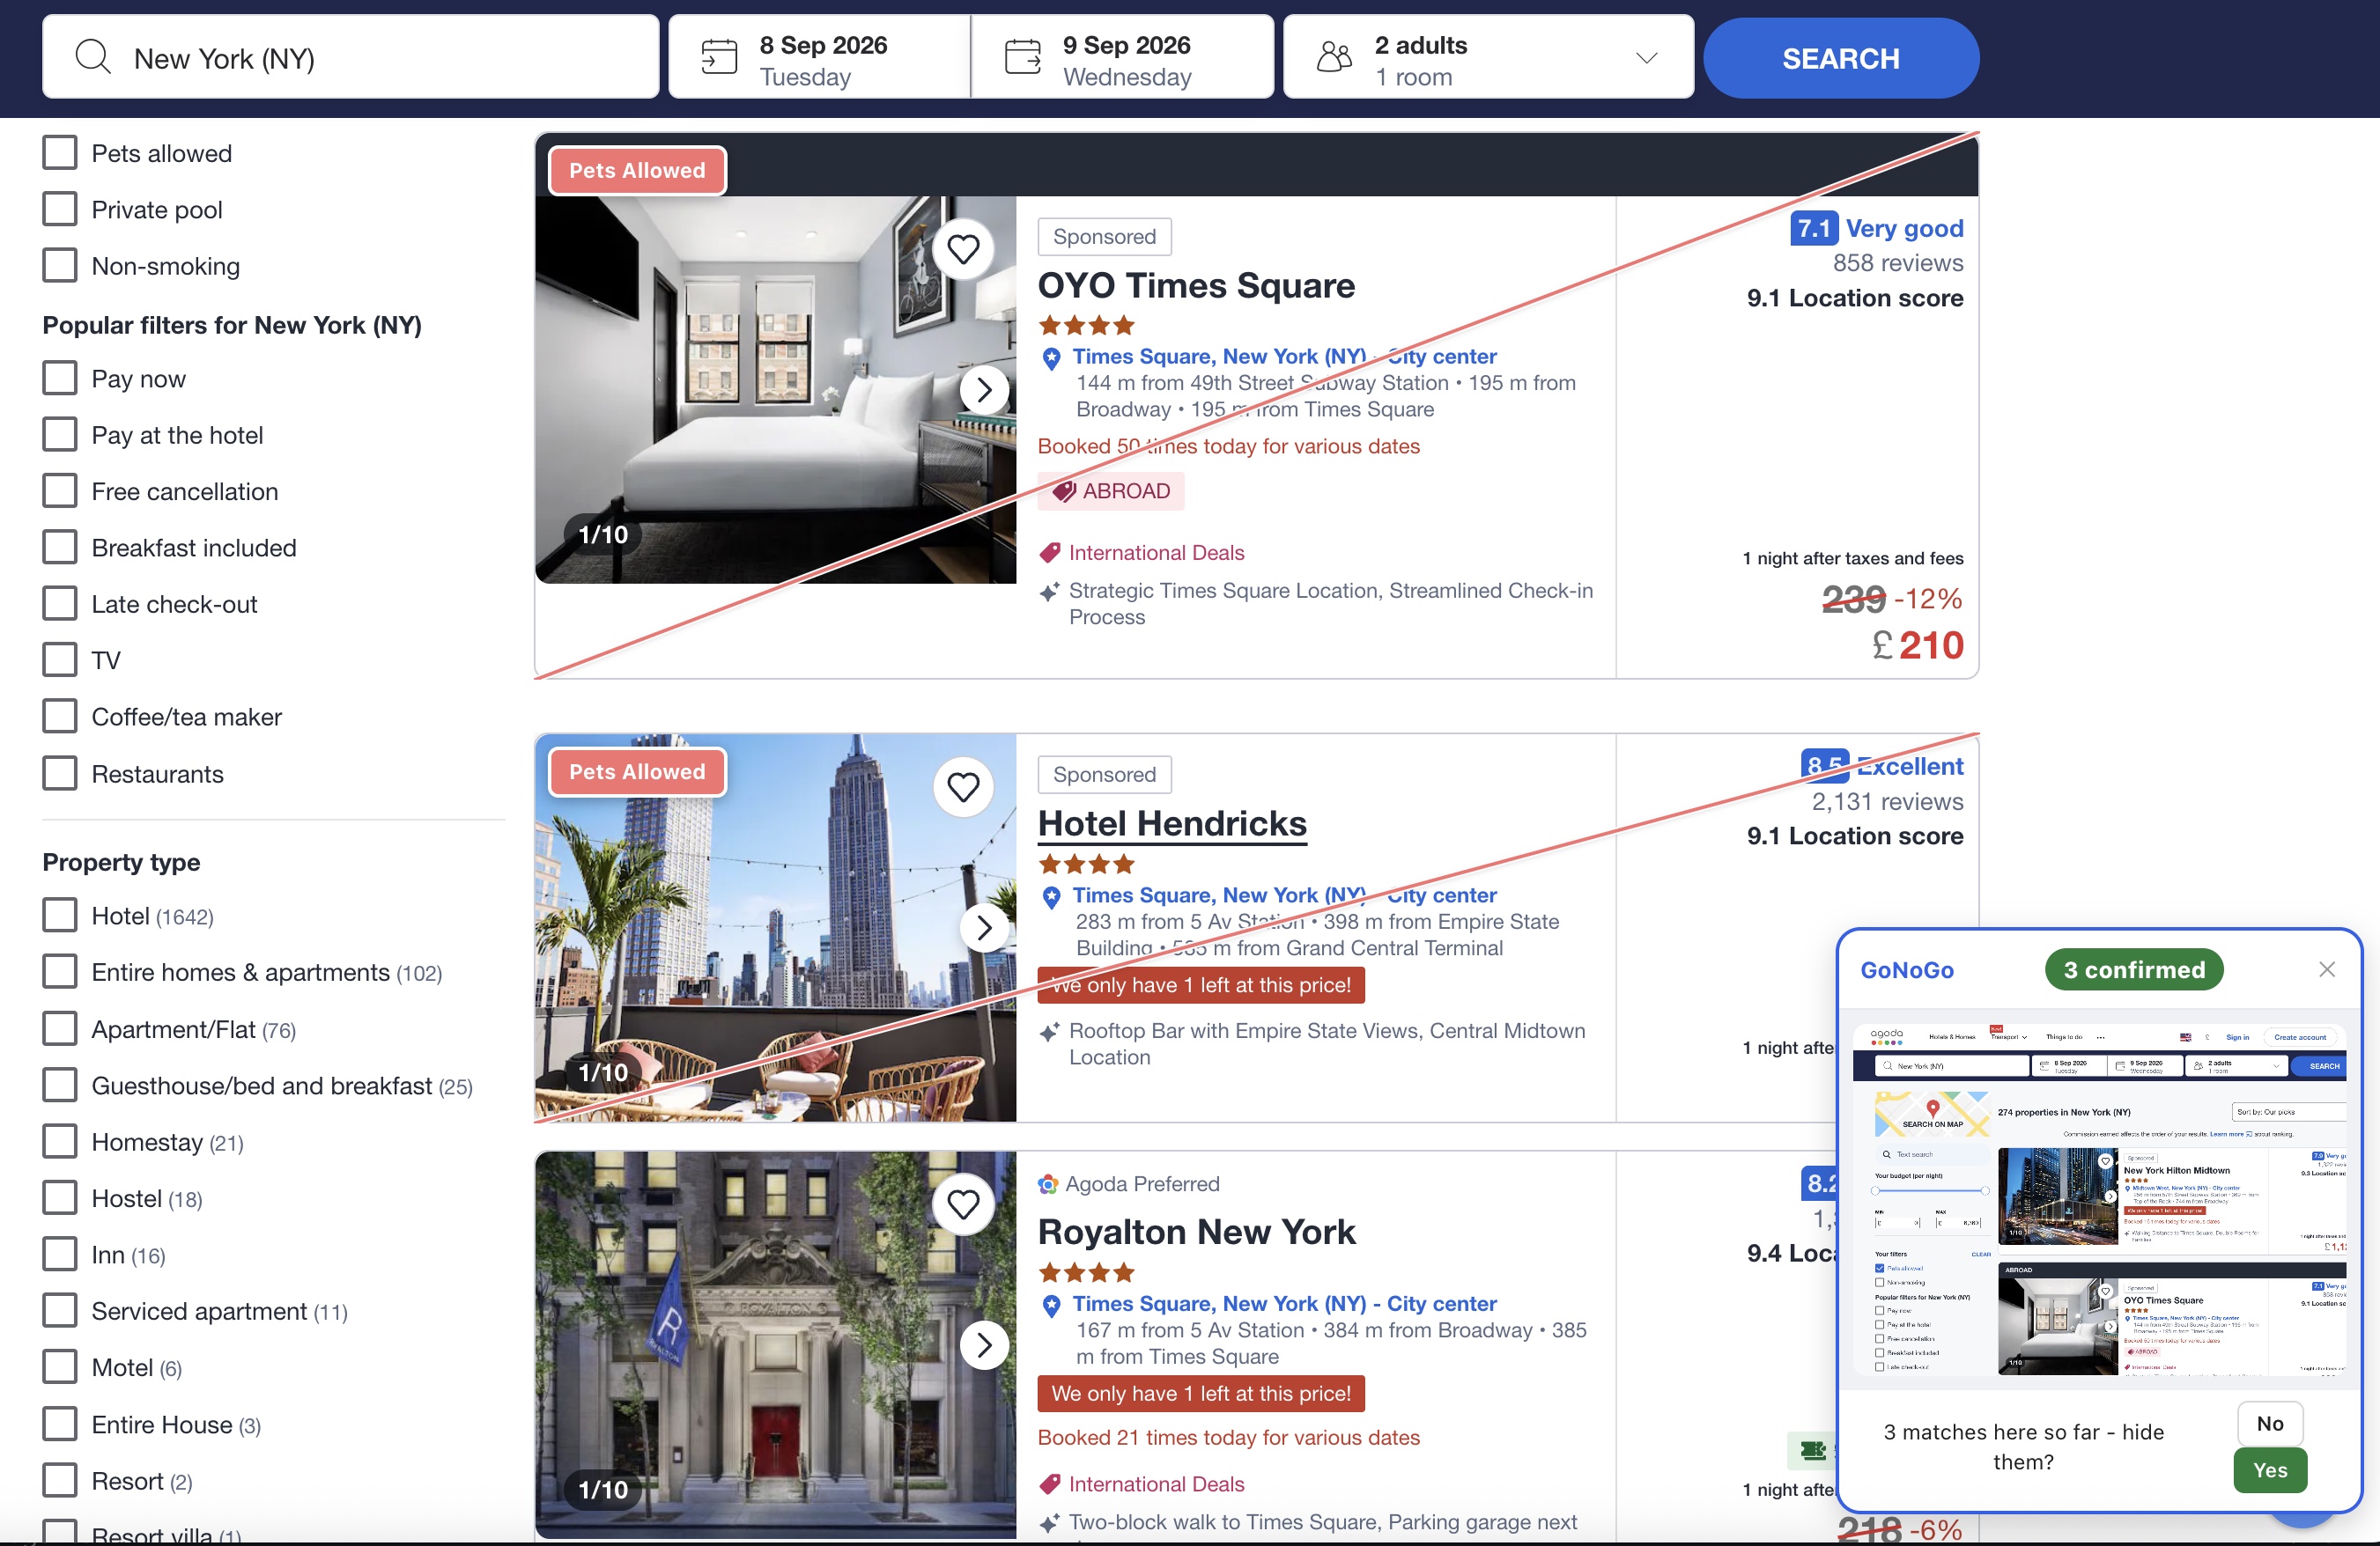Open the Royalton New York title link

coord(1196,1233)
